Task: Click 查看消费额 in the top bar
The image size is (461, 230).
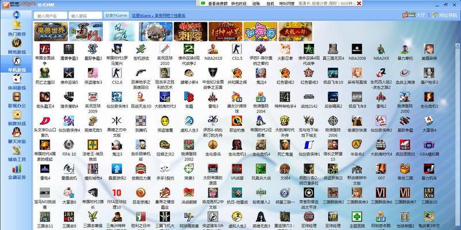Action: 218,3
